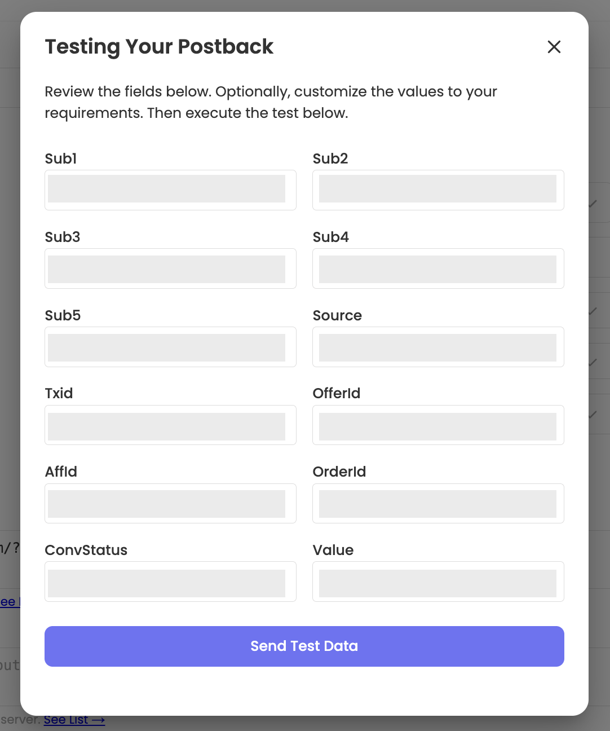Image resolution: width=610 pixels, height=731 pixels.
Task: Close the Testing Your Postback dialog
Action: pyautogui.click(x=554, y=47)
